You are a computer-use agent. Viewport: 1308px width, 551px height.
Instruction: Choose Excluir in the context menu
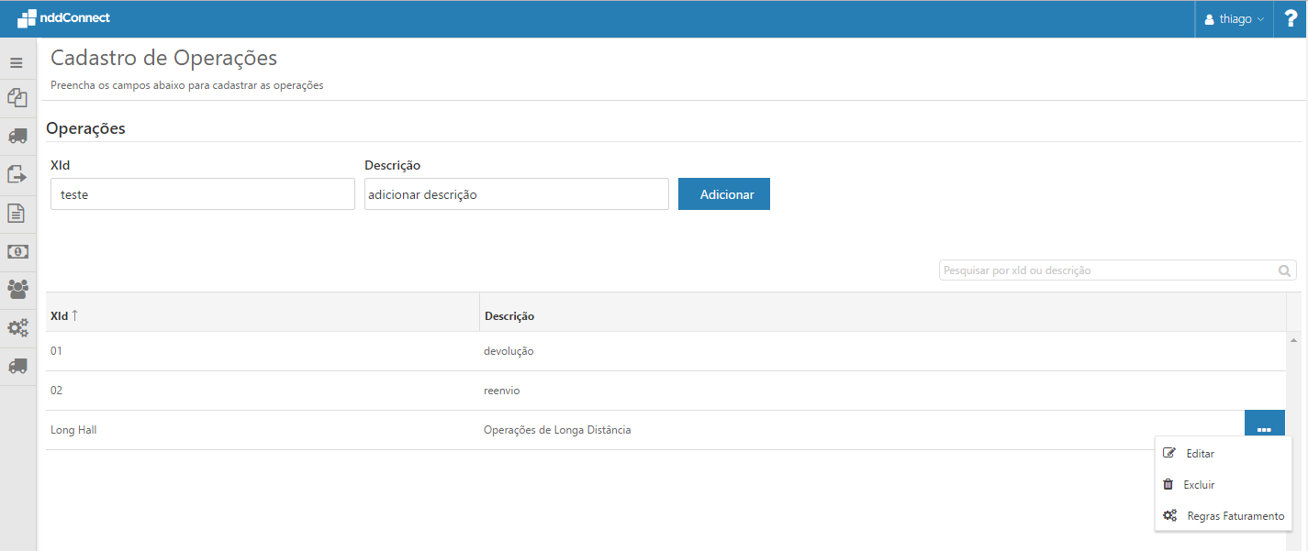[x=1199, y=485]
